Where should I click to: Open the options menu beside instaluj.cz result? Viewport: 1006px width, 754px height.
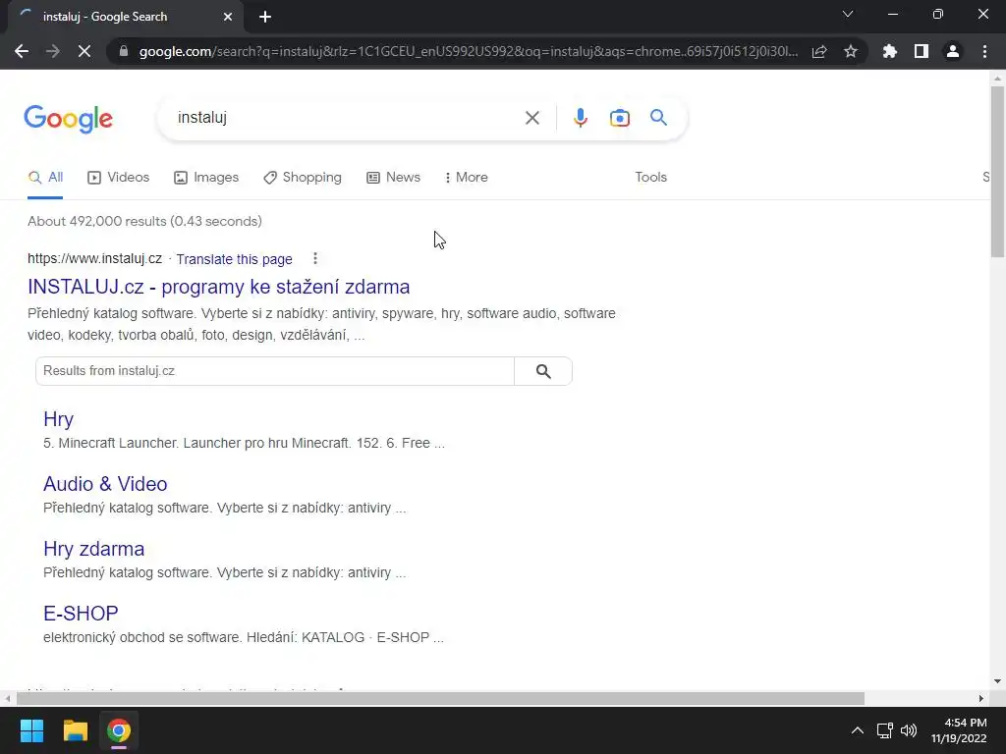tap(315, 258)
